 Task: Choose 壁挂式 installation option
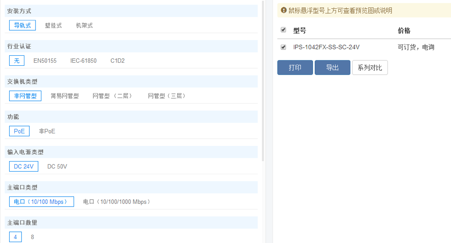pos(53,25)
